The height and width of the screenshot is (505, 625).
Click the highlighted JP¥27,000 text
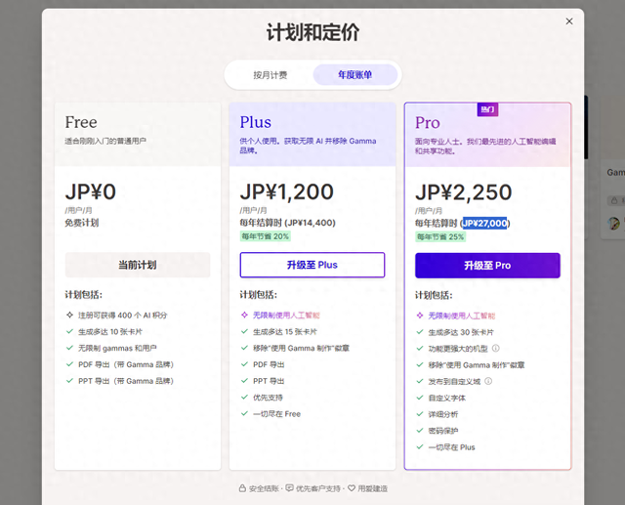(484, 224)
